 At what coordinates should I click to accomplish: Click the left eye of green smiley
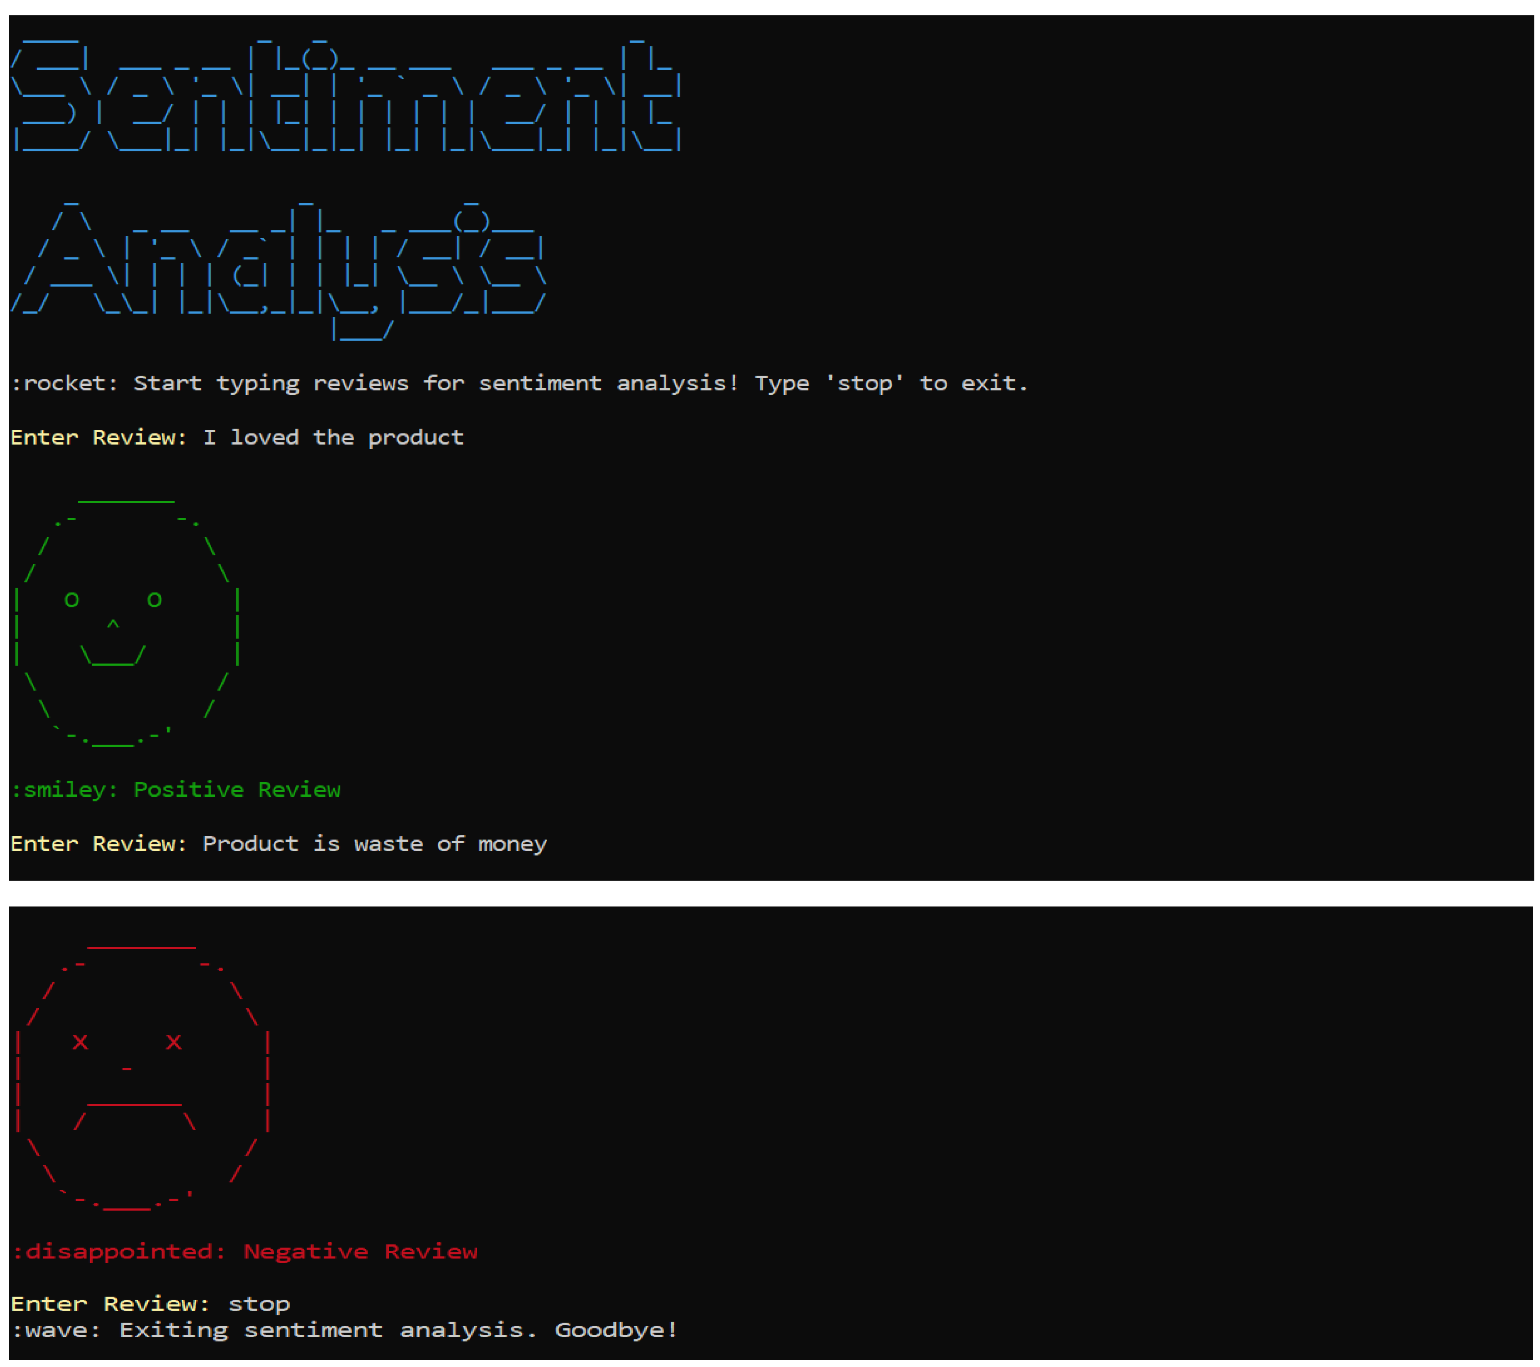click(71, 600)
